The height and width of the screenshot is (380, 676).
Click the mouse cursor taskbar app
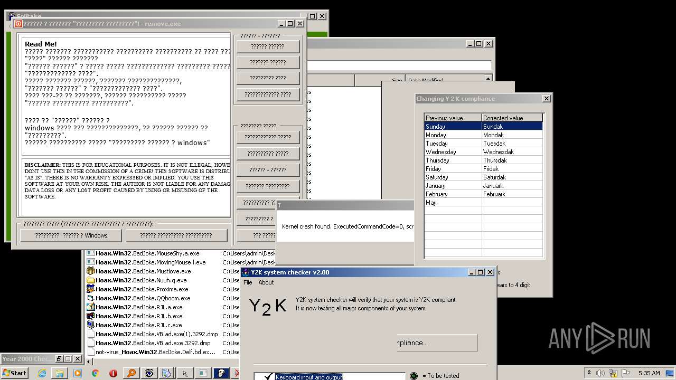(x=185, y=373)
